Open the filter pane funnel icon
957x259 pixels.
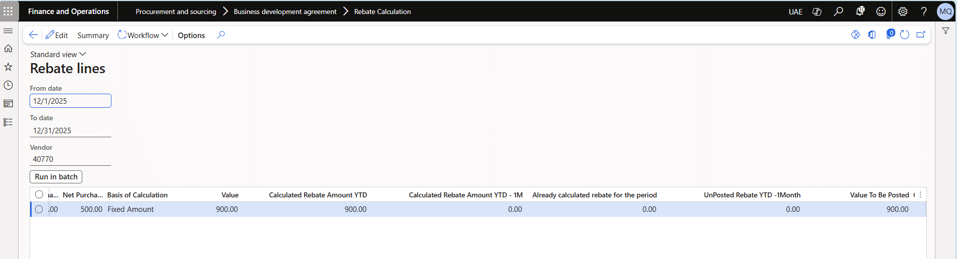(x=945, y=31)
